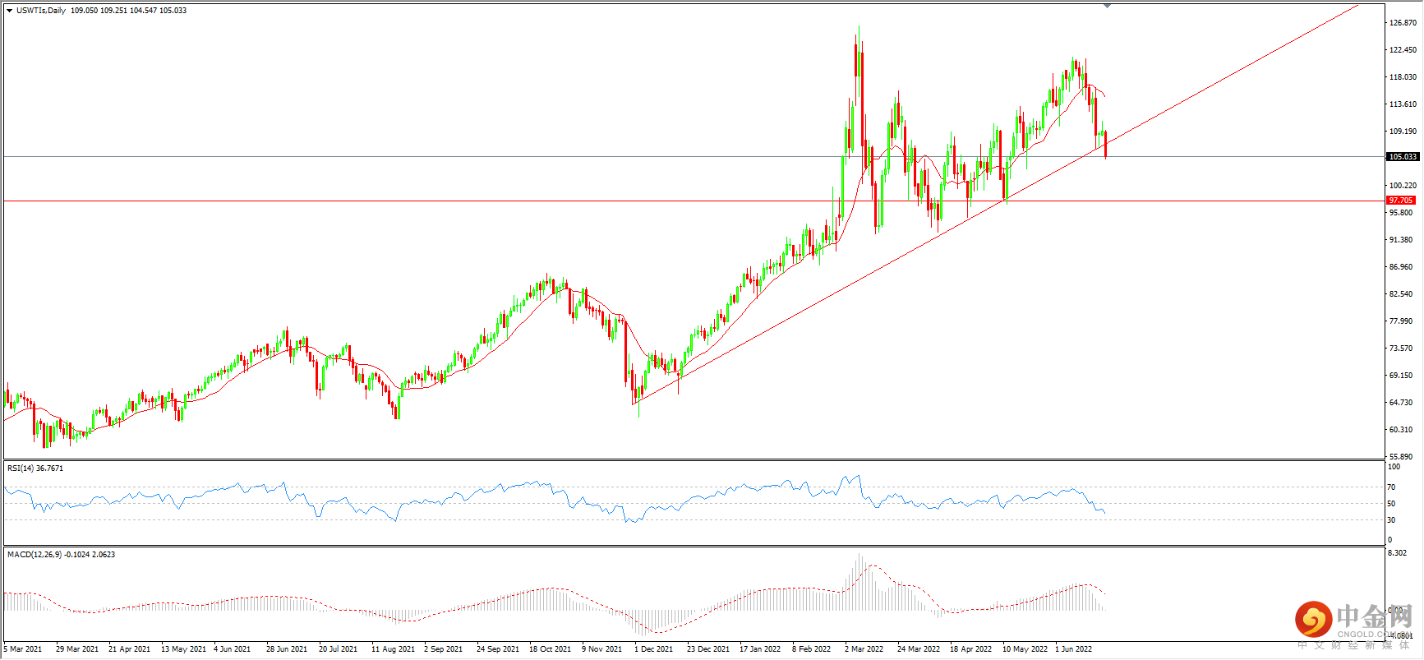Select the red horizontal line at 97.705
The image size is (1424, 660).
tap(694, 201)
